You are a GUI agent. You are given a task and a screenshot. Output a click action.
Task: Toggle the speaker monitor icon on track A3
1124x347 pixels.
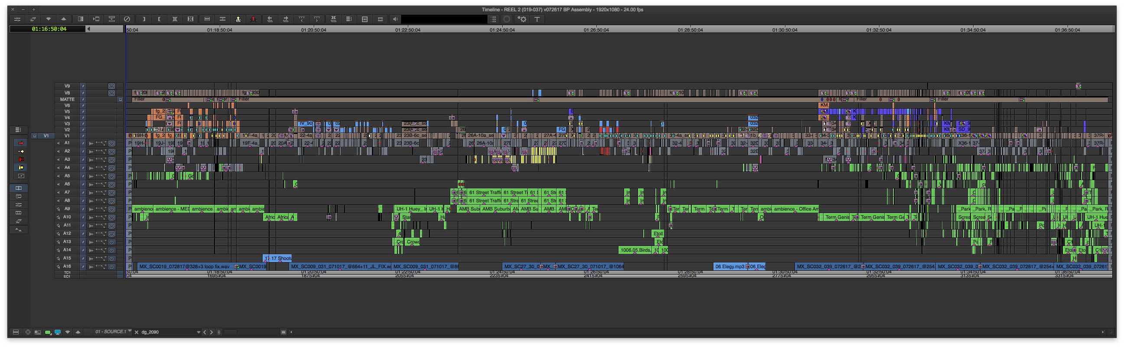[58, 159]
